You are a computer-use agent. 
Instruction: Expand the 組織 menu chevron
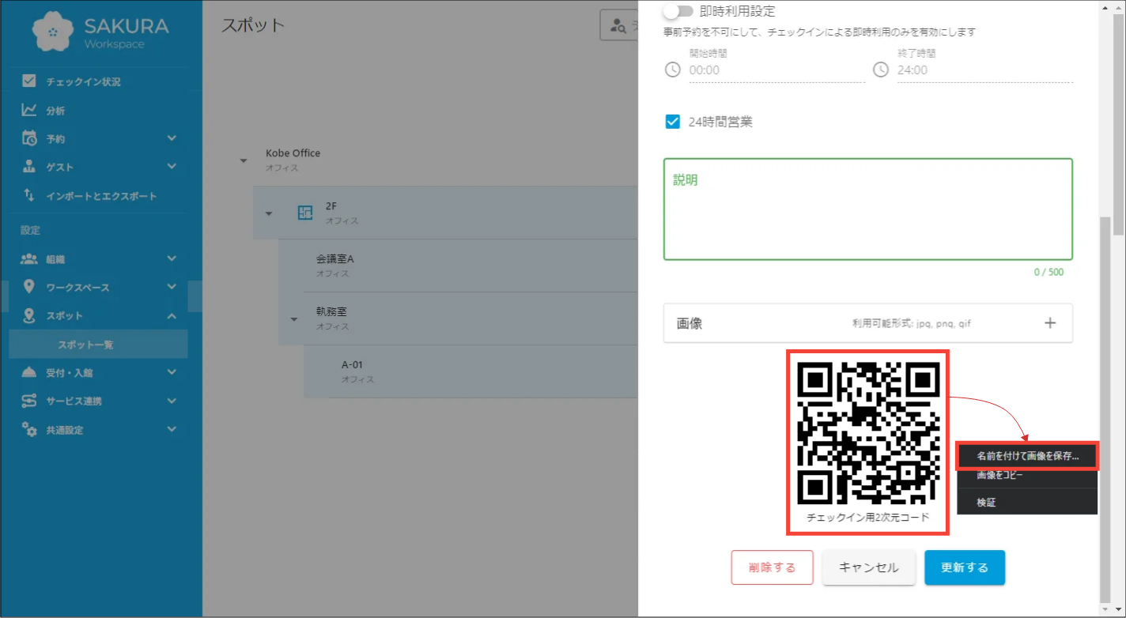point(172,258)
